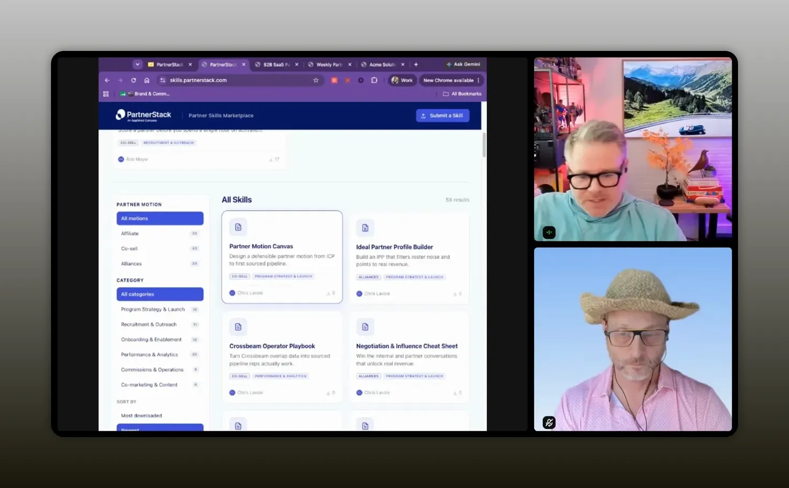Close the Weekly Partner tab

click(x=350, y=64)
